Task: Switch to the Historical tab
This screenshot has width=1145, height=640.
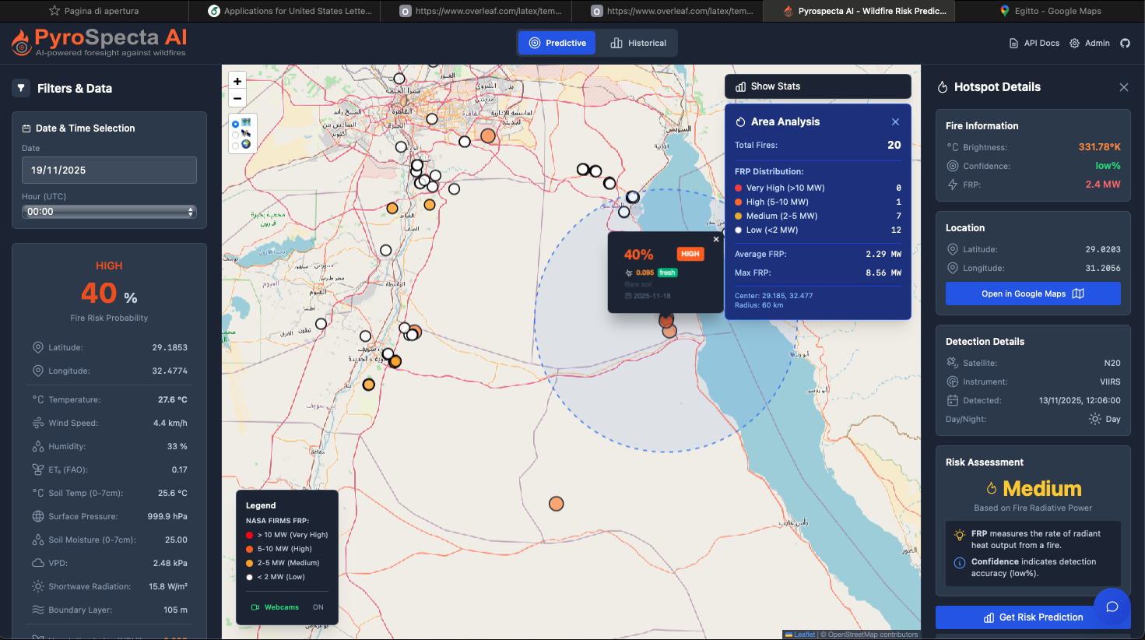Action: click(638, 43)
